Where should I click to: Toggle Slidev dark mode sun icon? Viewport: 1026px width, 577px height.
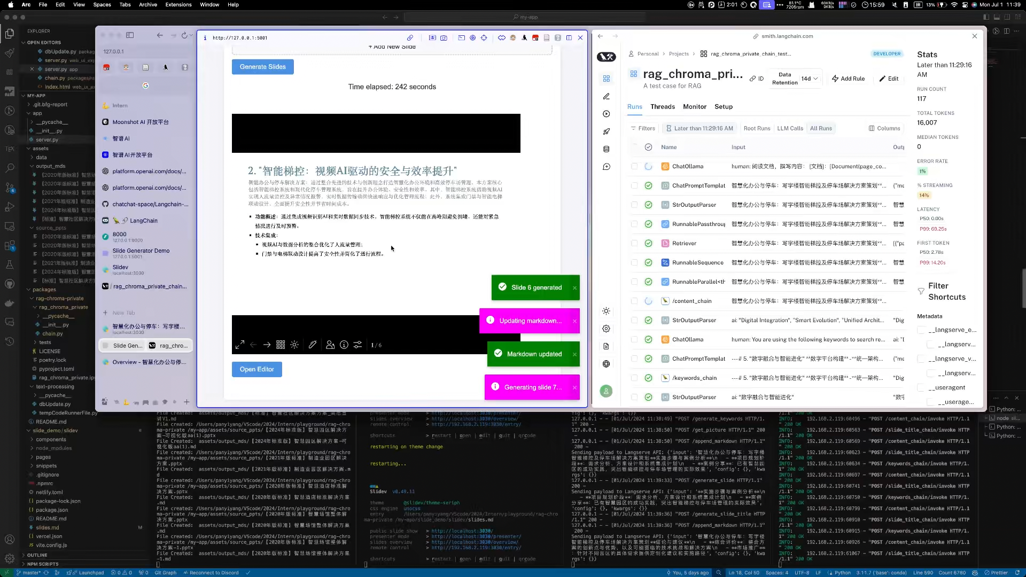(294, 345)
